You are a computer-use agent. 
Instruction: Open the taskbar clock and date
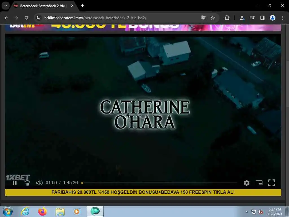[275, 212]
